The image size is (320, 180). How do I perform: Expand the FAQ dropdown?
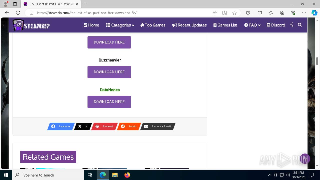point(252,25)
